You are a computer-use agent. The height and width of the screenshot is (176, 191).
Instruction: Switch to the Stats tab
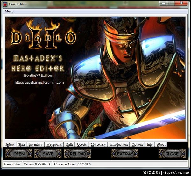tap(22, 144)
